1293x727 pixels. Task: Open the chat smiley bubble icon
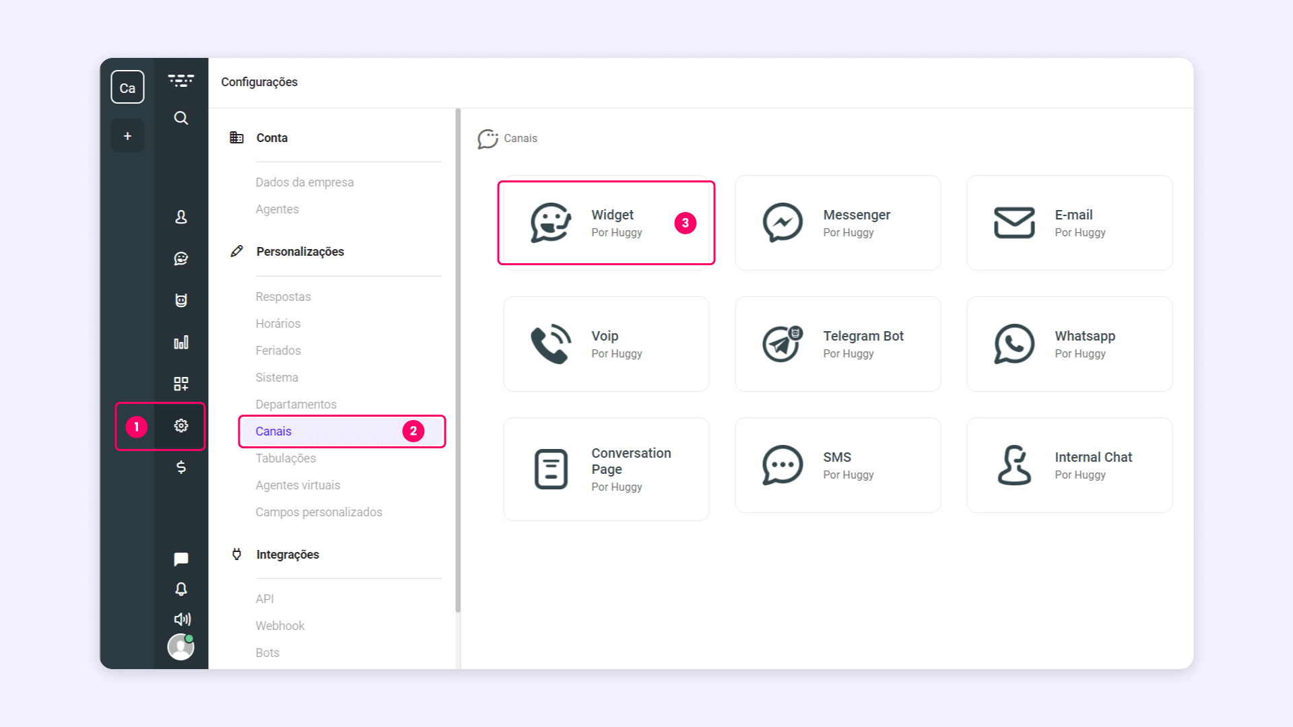[181, 258]
